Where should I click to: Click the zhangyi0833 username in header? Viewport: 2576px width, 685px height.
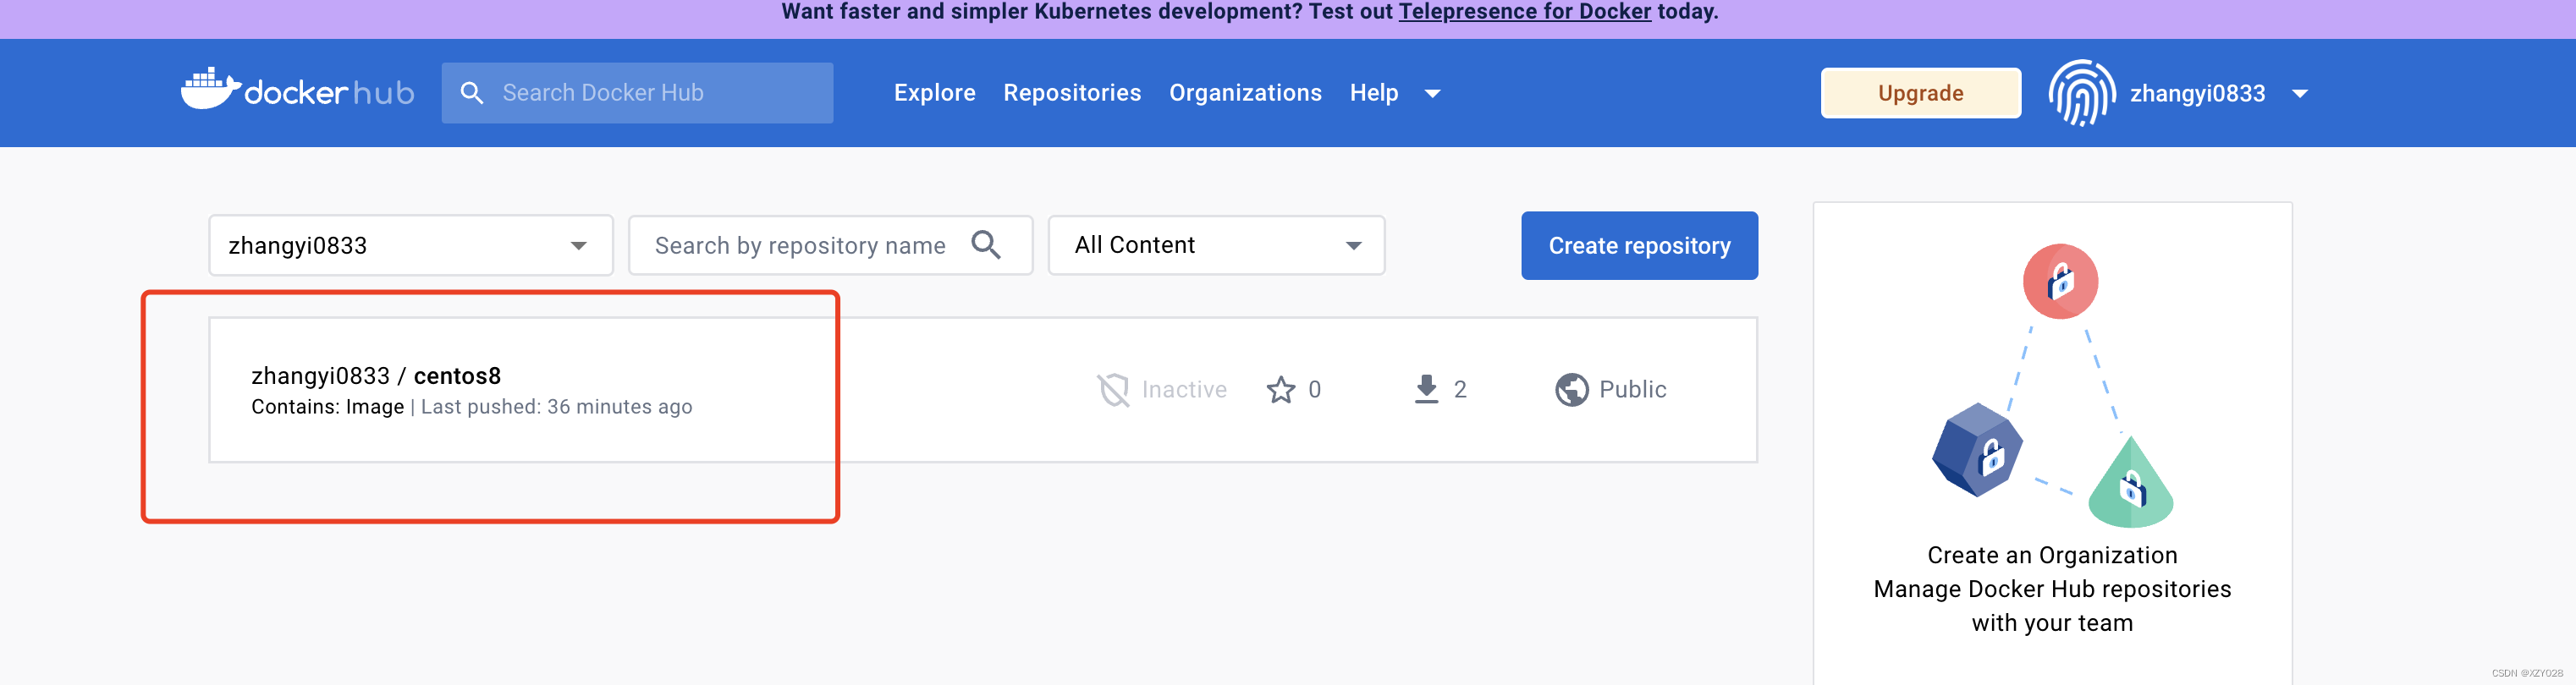[2197, 93]
